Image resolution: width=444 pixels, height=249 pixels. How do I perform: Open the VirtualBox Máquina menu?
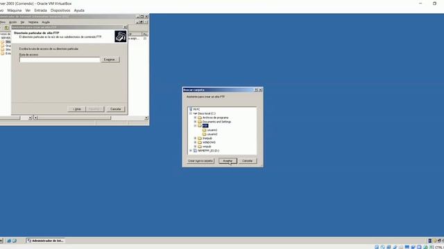(14, 10)
